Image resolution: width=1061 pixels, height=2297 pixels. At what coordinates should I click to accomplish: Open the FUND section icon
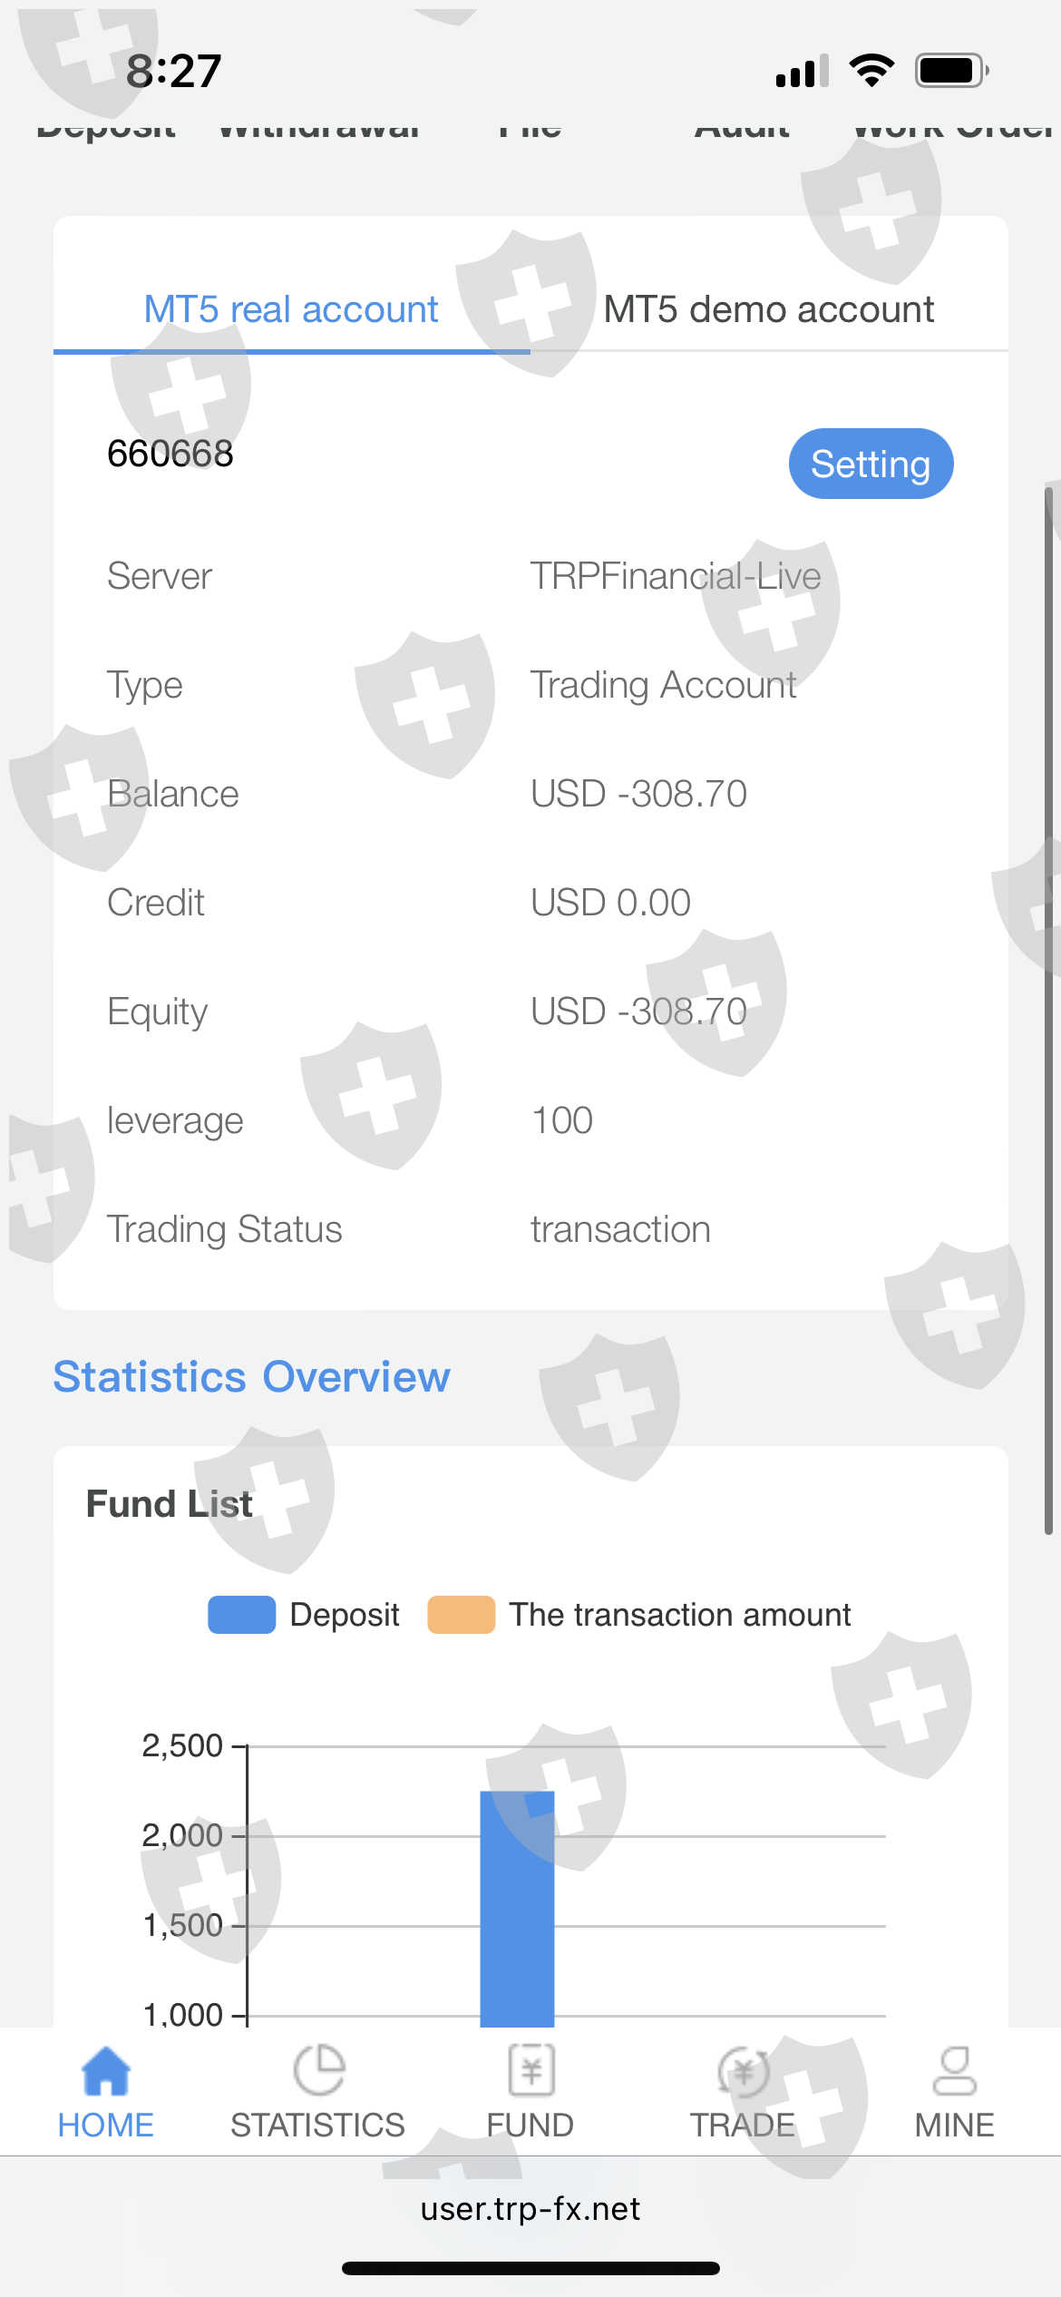click(530, 2072)
